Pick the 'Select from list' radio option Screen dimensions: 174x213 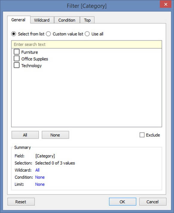click(14, 34)
